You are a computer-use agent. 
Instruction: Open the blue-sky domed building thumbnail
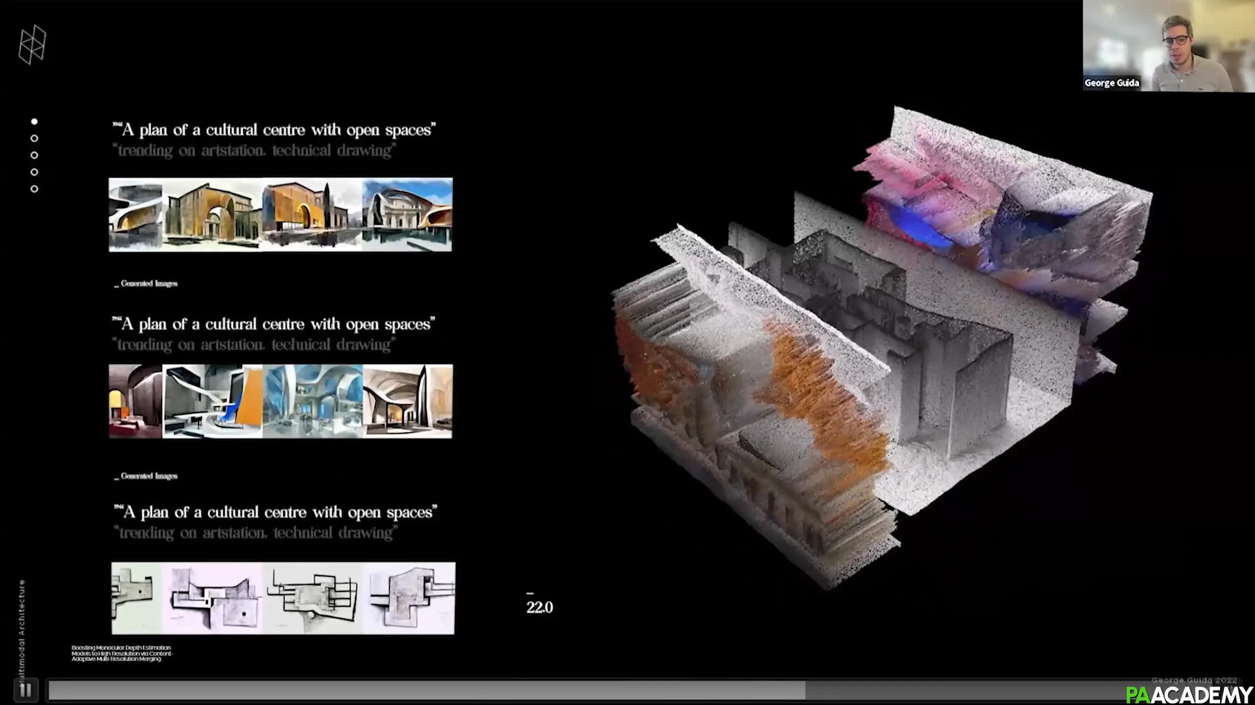(408, 215)
